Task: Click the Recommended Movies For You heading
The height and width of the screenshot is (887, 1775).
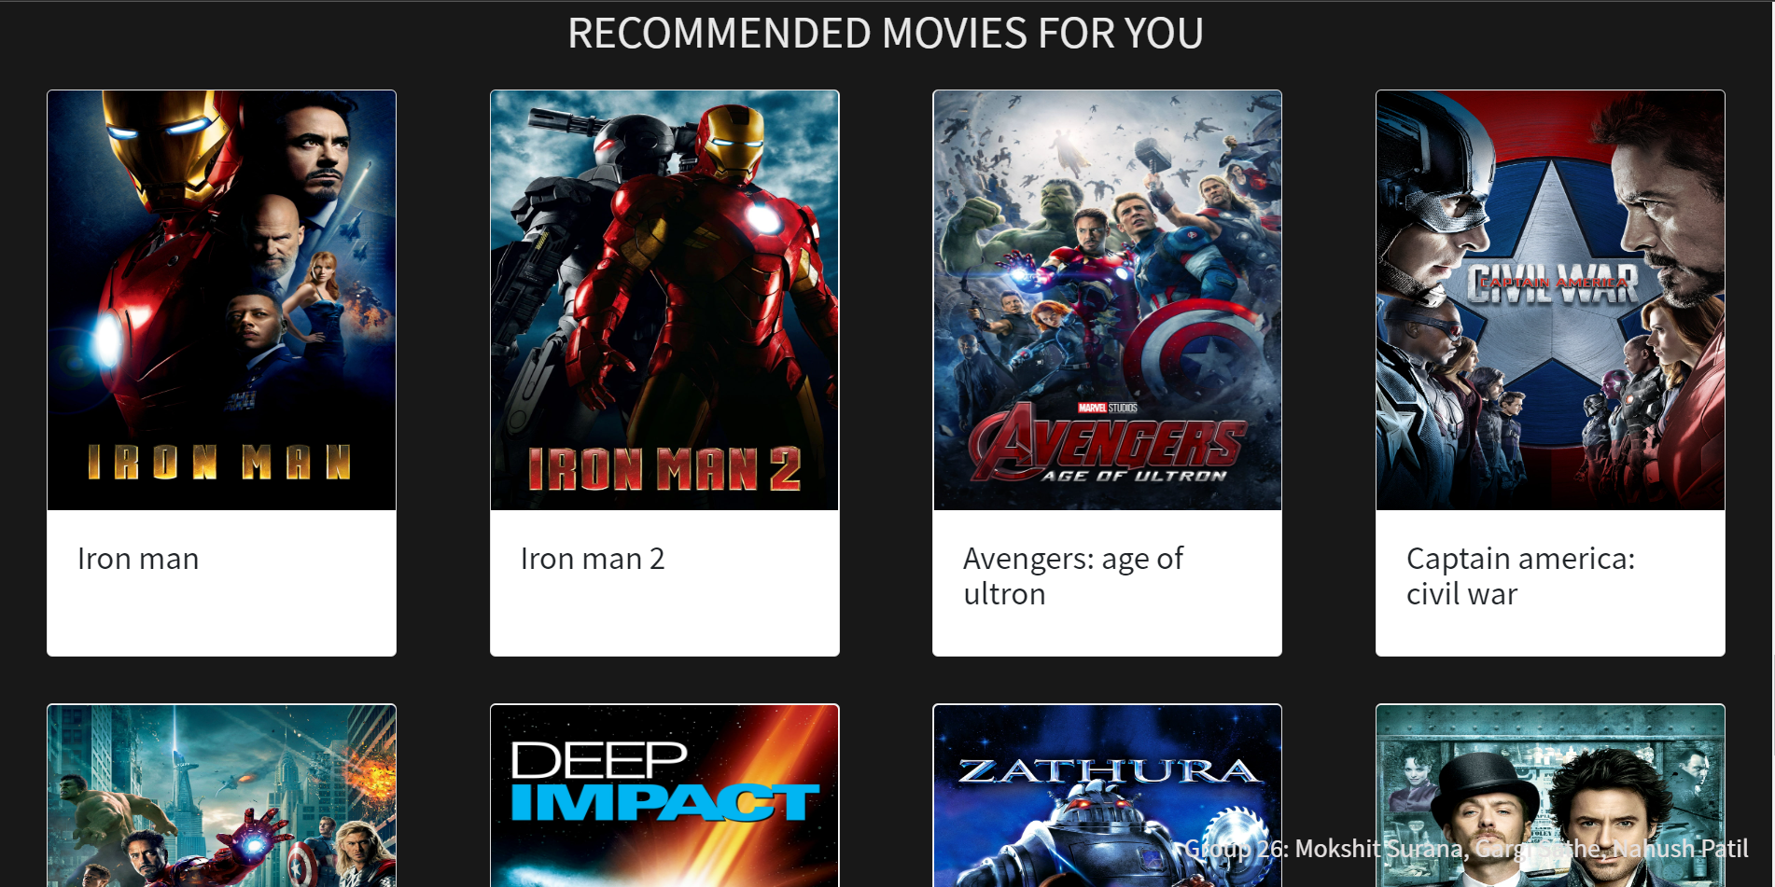Action: coord(886,34)
